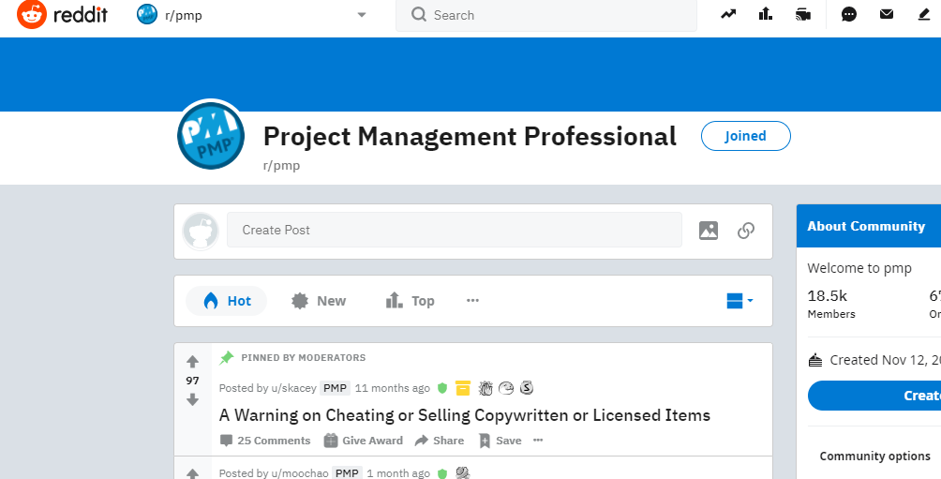Click the green moderator shield on skacey's post
941x479 pixels.
click(x=442, y=388)
